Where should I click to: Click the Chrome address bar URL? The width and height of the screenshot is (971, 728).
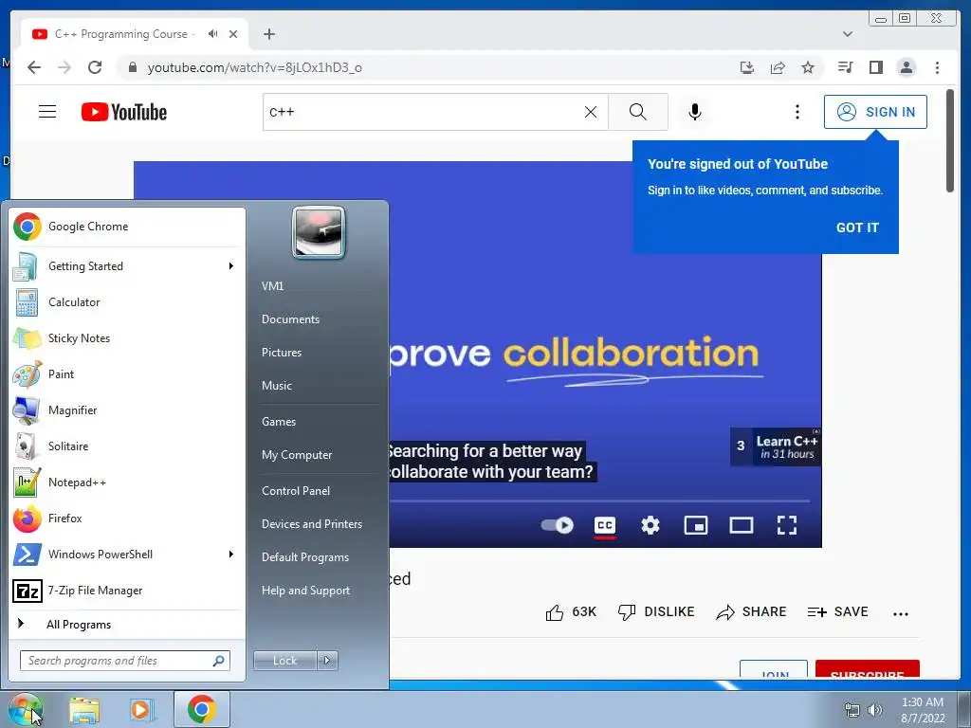(254, 67)
